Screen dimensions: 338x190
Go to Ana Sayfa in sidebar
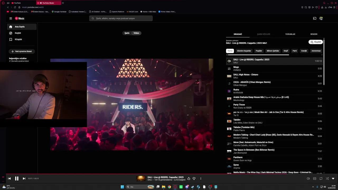click(x=22, y=27)
